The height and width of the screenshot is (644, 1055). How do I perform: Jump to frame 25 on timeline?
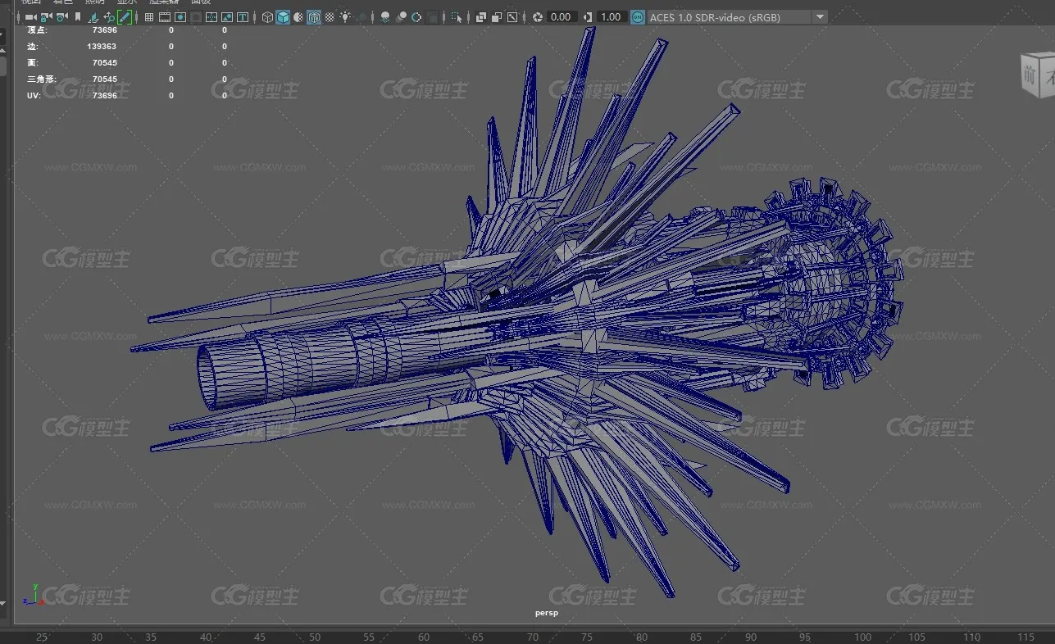pos(42,637)
